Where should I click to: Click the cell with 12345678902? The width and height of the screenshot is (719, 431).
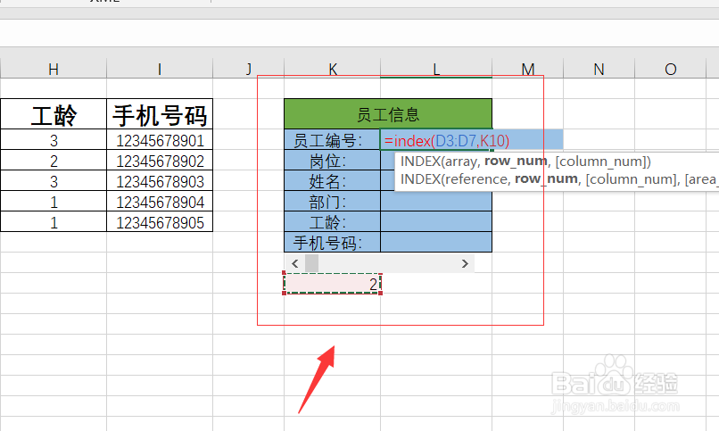(160, 160)
